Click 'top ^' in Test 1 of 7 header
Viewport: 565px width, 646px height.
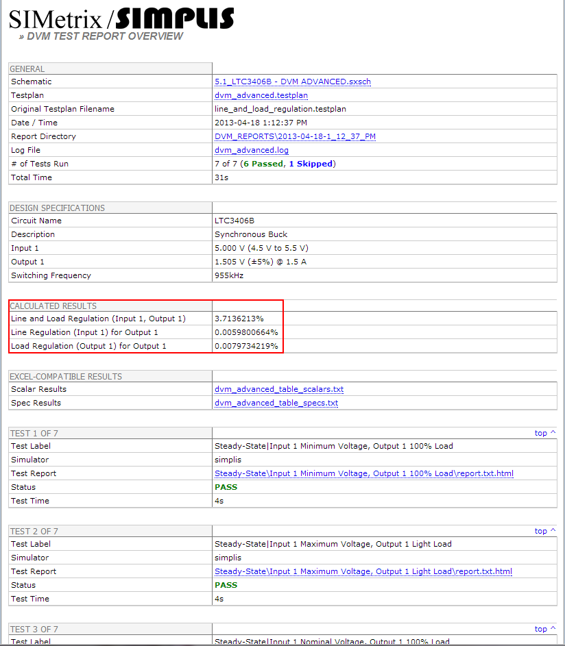point(545,433)
